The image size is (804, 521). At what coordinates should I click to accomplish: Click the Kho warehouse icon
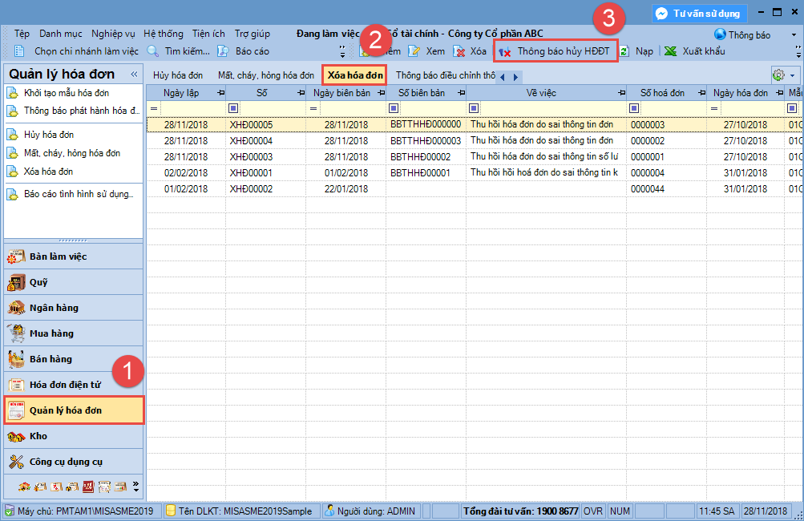pos(16,436)
